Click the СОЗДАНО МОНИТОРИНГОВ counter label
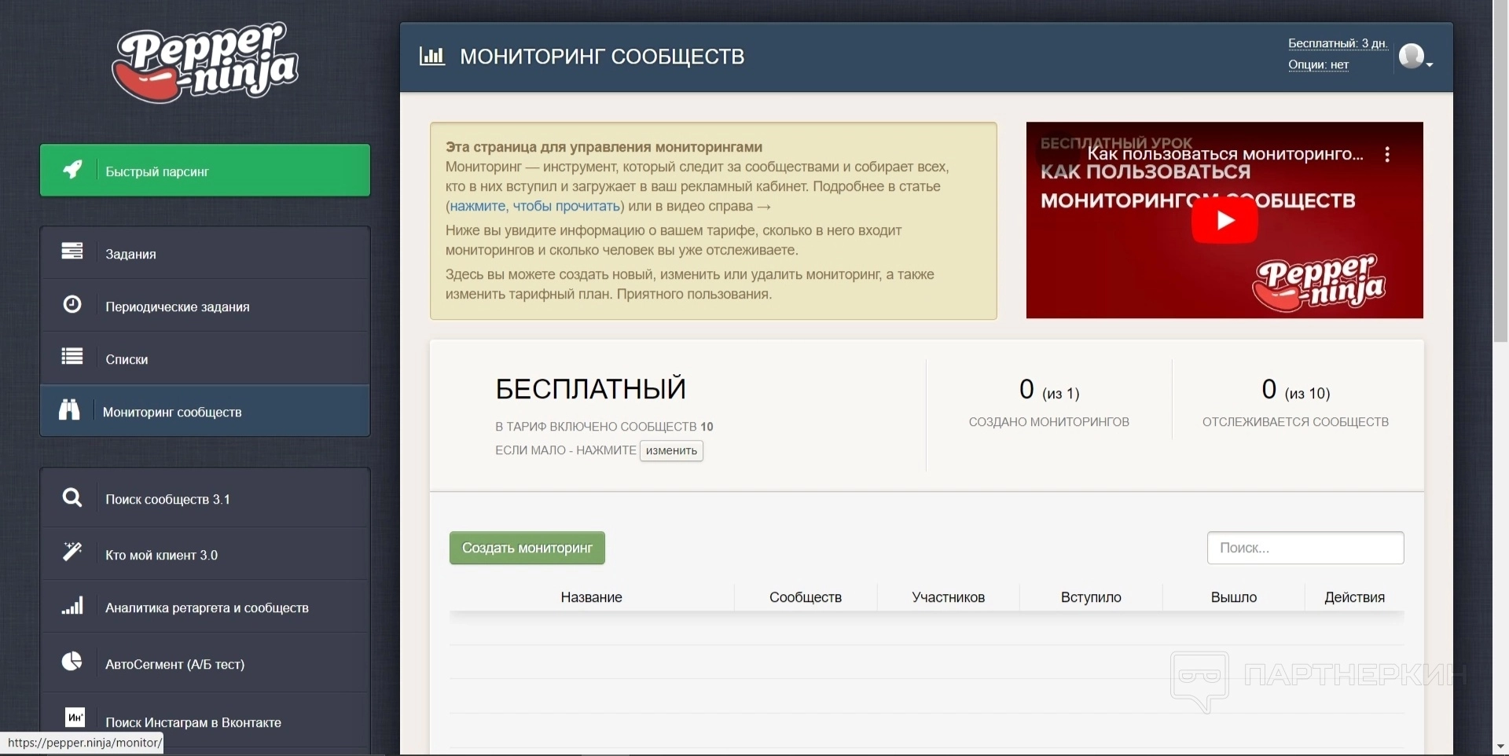1509x756 pixels. 1049,422
